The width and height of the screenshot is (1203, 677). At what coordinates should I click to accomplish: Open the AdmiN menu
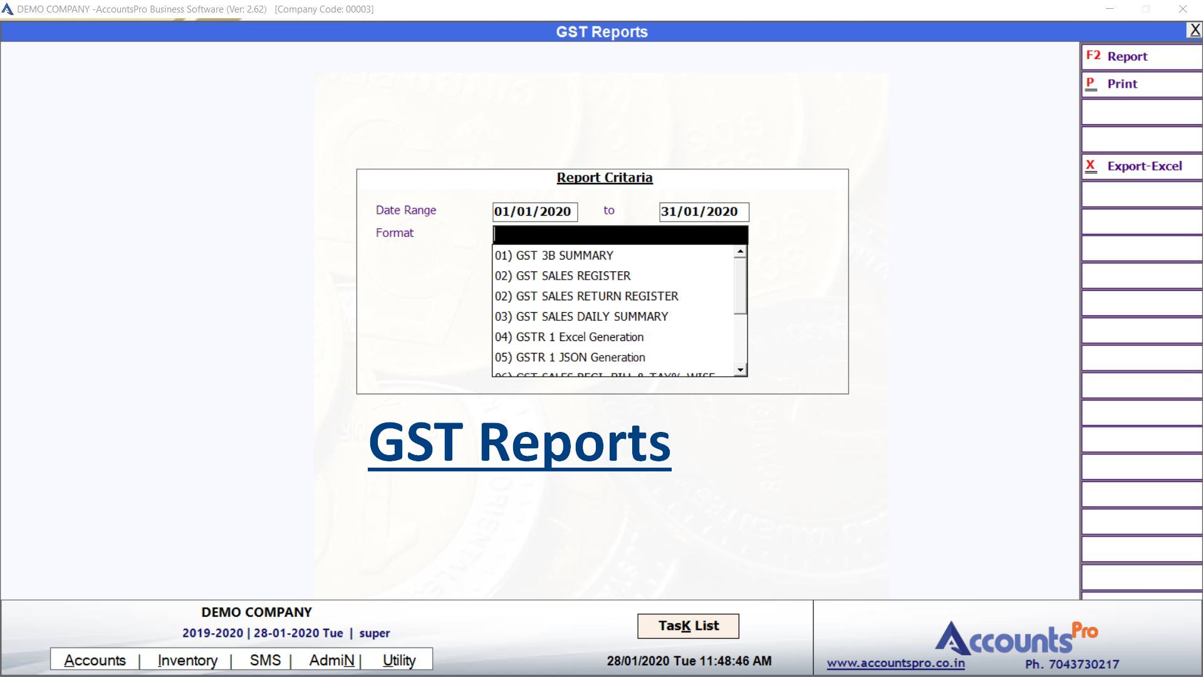coord(331,660)
